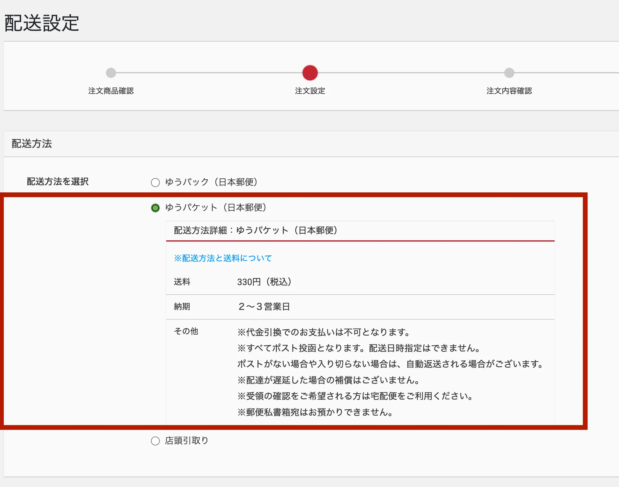619x487 pixels.
Task: Select the ゆうパック（日本郵便） radio button
Action: tap(155, 183)
